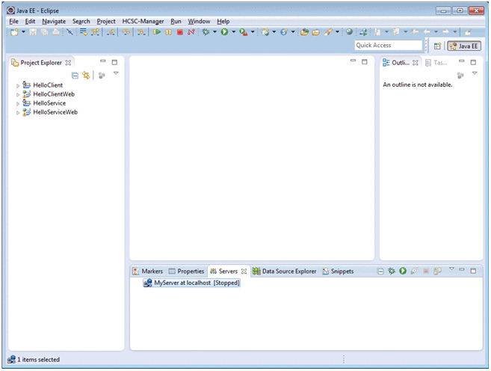This screenshot has width=491, height=371.
Task: Expand the HelloClient project tree node
Action: pyautogui.click(x=18, y=86)
